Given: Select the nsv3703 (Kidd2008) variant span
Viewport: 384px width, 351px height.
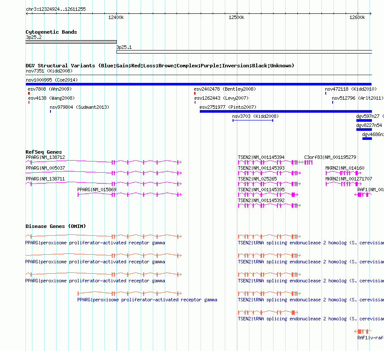Looking at the screenshot, I should point(253,120).
